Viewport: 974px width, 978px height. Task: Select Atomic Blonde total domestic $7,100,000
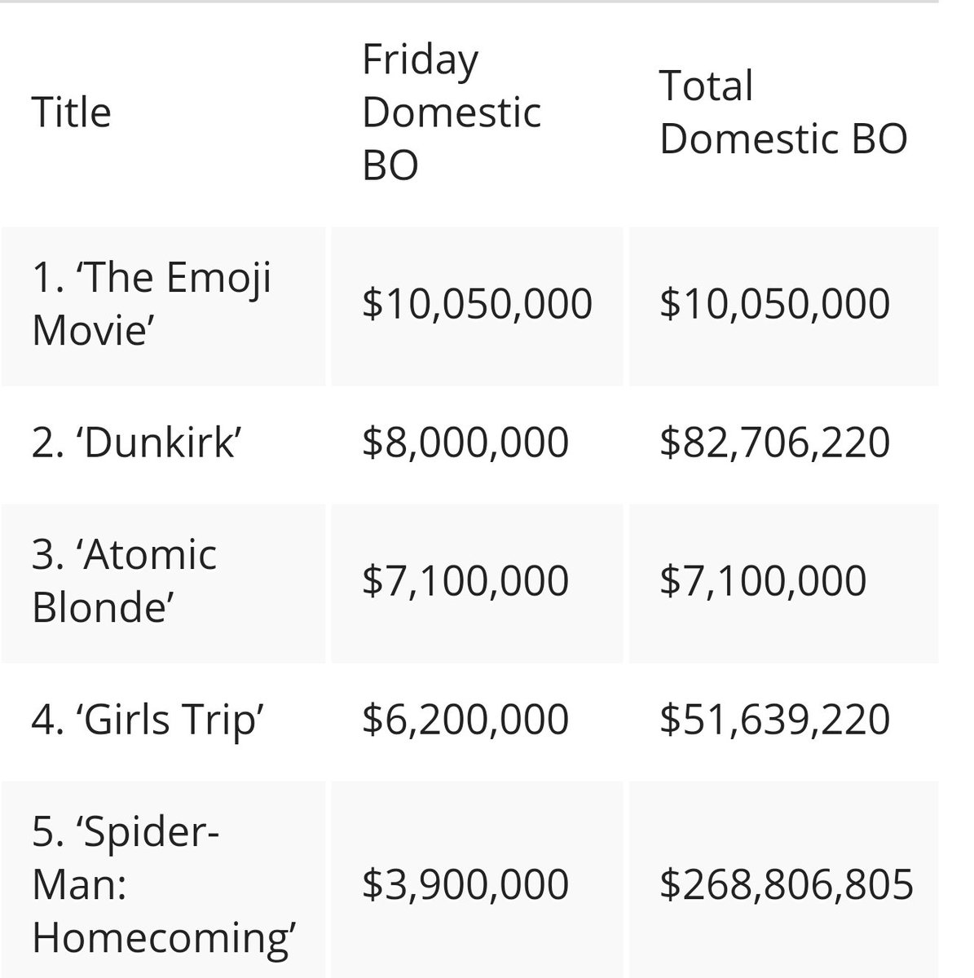click(x=763, y=581)
